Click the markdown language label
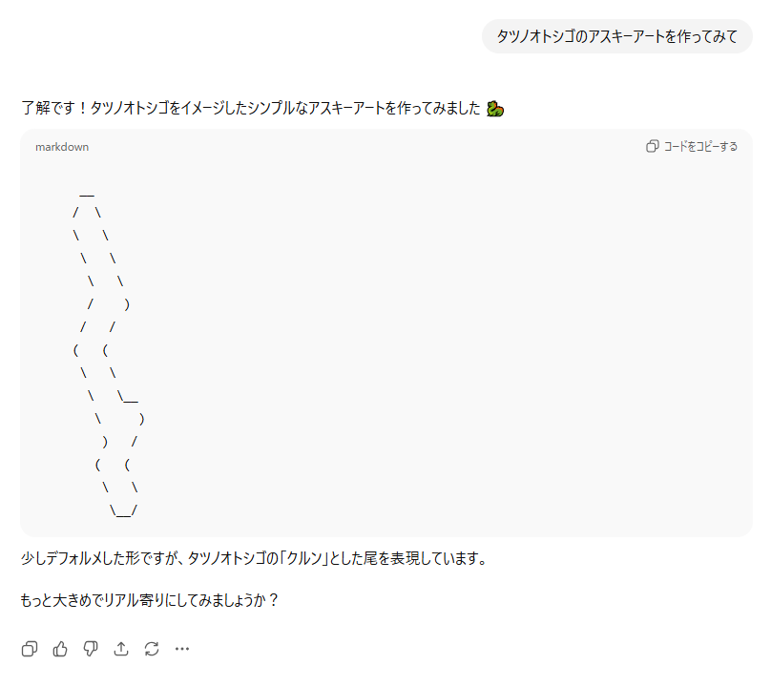771x686 pixels. pos(62,147)
